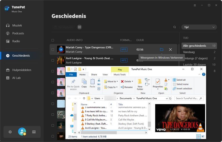The height and width of the screenshot is (142, 222).
Task: Click the Cut scissors icon in ribbon
Action: (99, 80)
